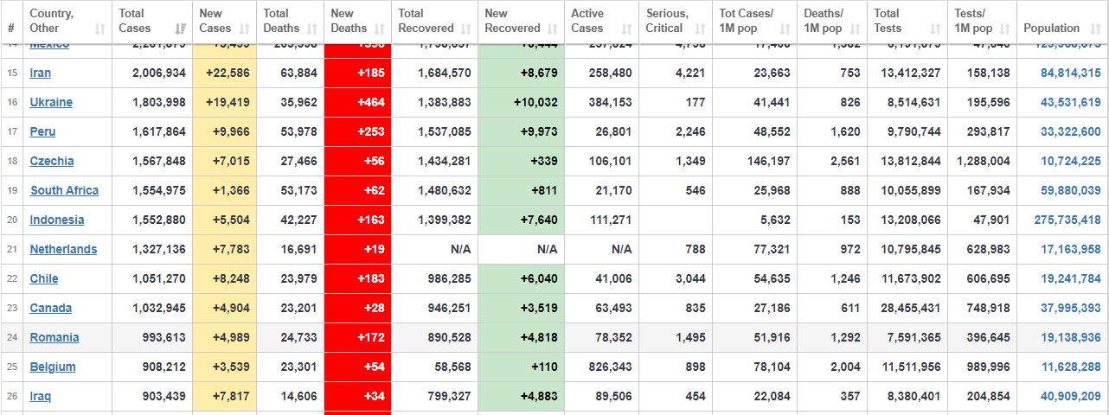Open Netherlands population link 17,163,958
Image resolution: width=1109 pixels, height=415 pixels.
(x=1071, y=249)
